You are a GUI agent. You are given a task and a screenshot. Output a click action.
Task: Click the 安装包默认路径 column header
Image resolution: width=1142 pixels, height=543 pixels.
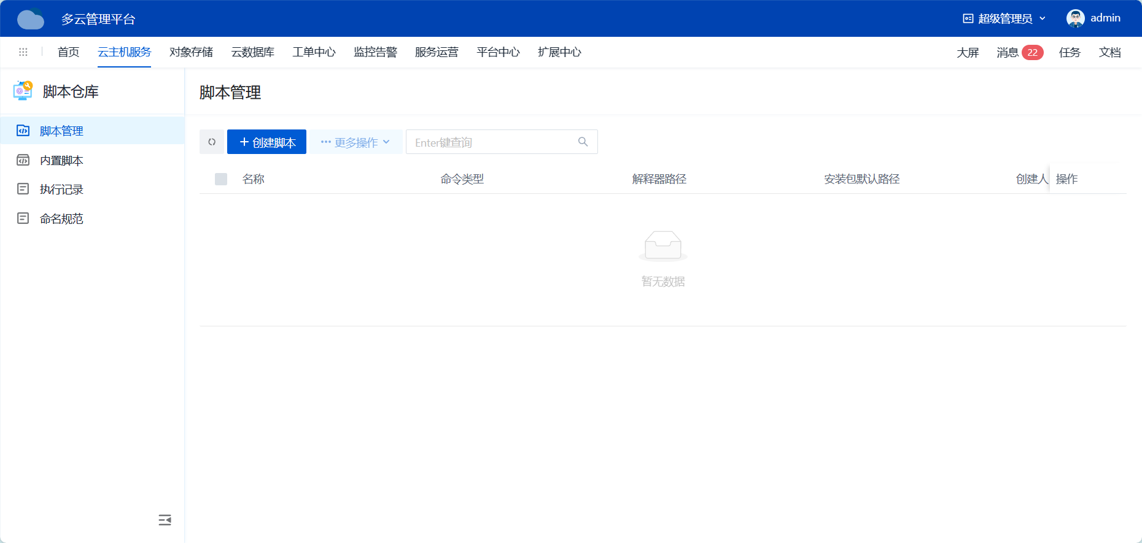pos(862,179)
